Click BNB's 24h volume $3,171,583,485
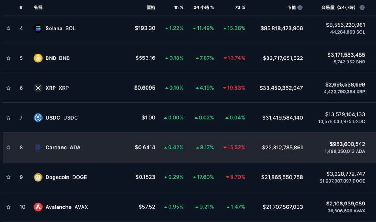 [x=346, y=55]
